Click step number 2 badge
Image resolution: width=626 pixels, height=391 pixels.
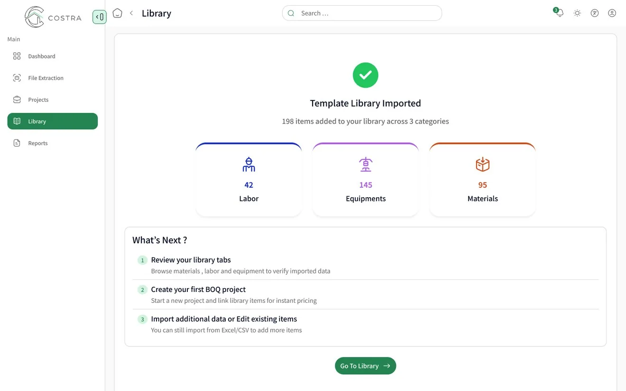coord(142,290)
